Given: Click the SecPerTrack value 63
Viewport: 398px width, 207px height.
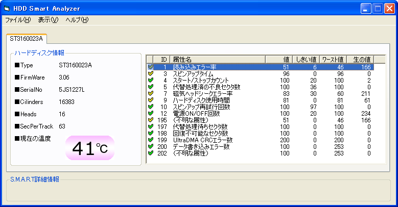Looking at the screenshot, I should point(62,126).
